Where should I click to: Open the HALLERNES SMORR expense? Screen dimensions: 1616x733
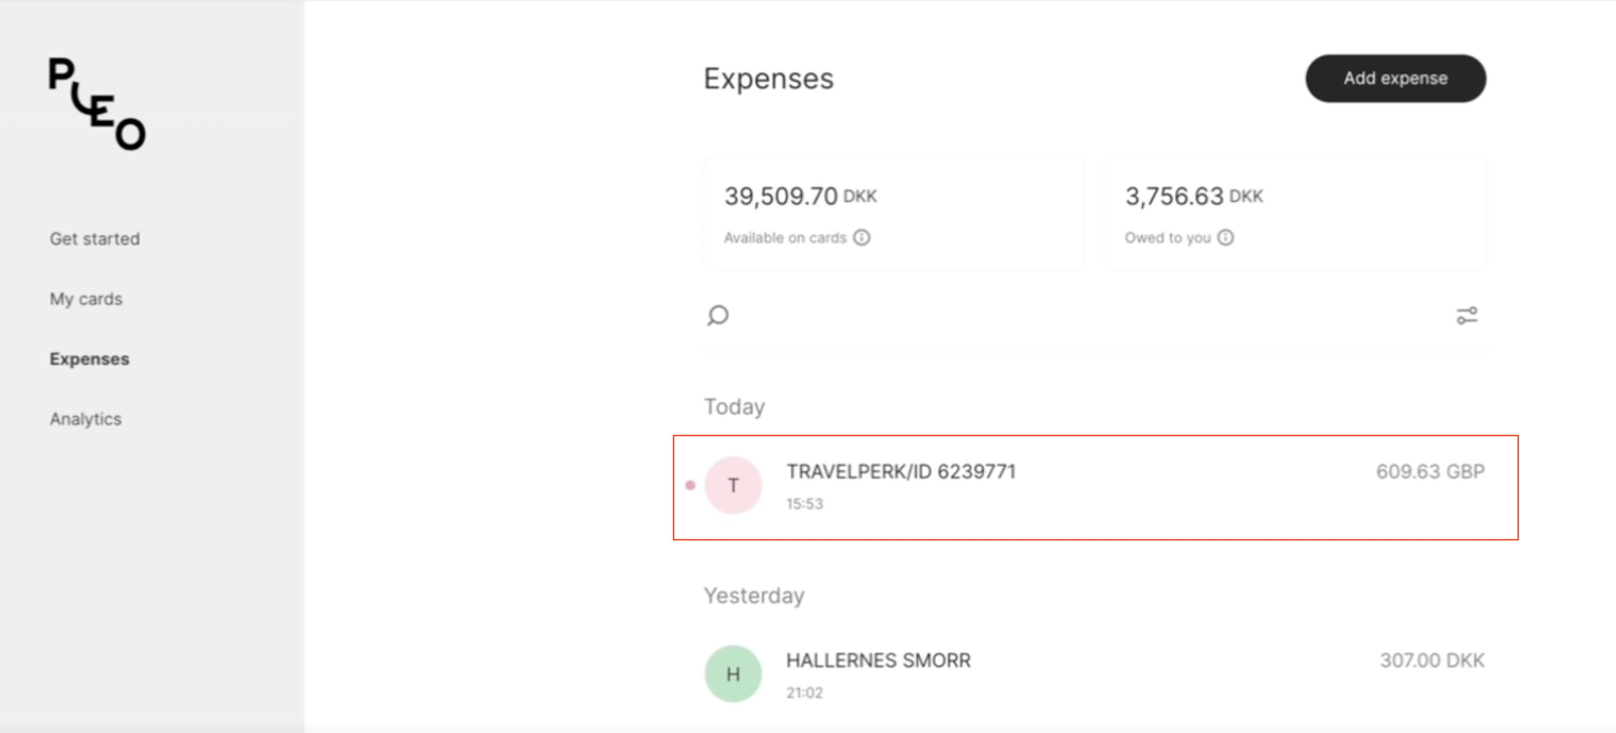click(x=1095, y=674)
